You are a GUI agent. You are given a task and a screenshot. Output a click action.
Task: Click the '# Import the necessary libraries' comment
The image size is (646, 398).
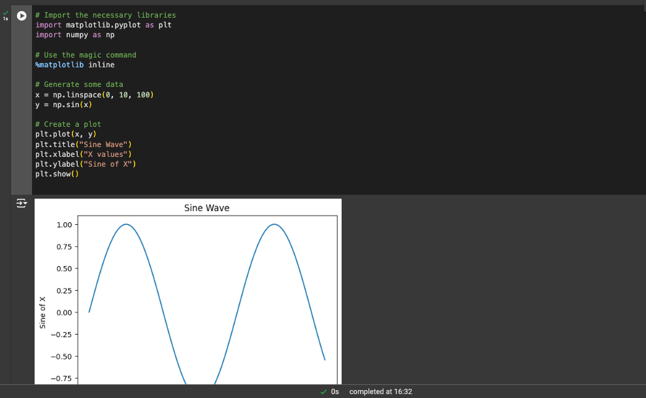105,15
